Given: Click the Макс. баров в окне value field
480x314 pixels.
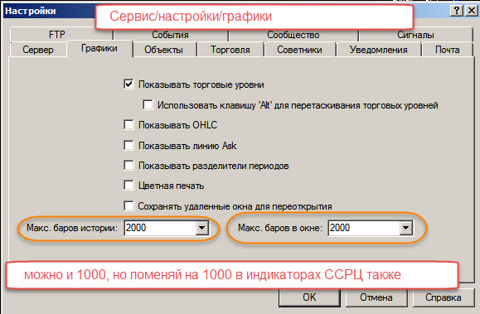Looking at the screenshot, I should point(364,228).
